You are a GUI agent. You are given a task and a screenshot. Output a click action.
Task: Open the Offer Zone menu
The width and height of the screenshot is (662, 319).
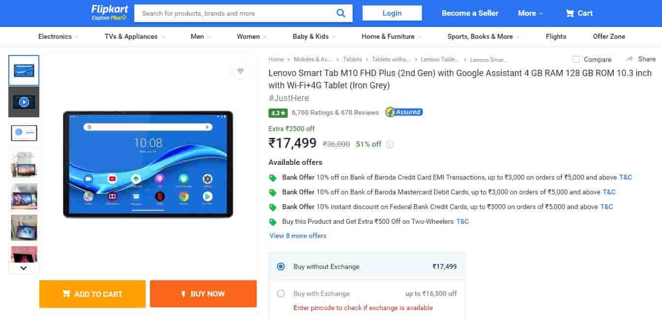coord(609,36)
